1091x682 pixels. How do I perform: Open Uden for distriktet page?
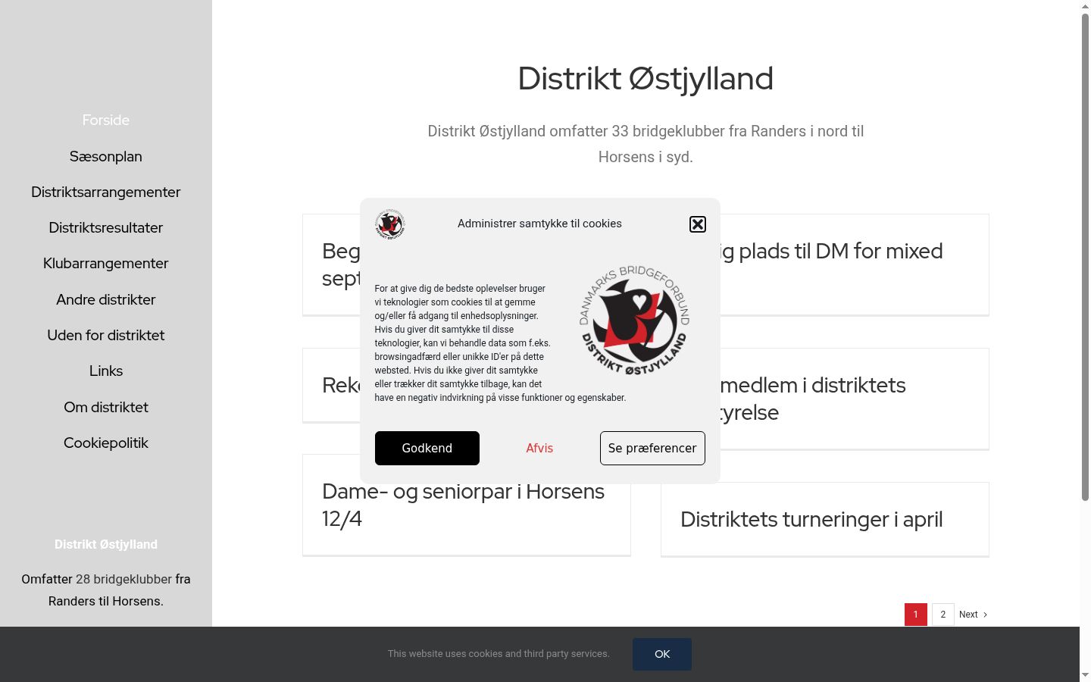tap(106, 335)
